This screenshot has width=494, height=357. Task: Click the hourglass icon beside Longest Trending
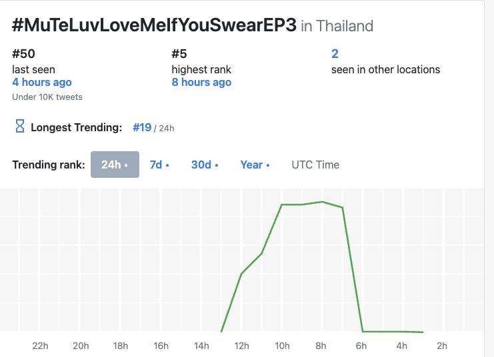[19, 127]
